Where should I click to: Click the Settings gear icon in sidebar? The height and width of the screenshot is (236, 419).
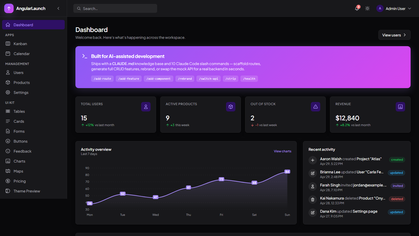(x=8, y=92)
